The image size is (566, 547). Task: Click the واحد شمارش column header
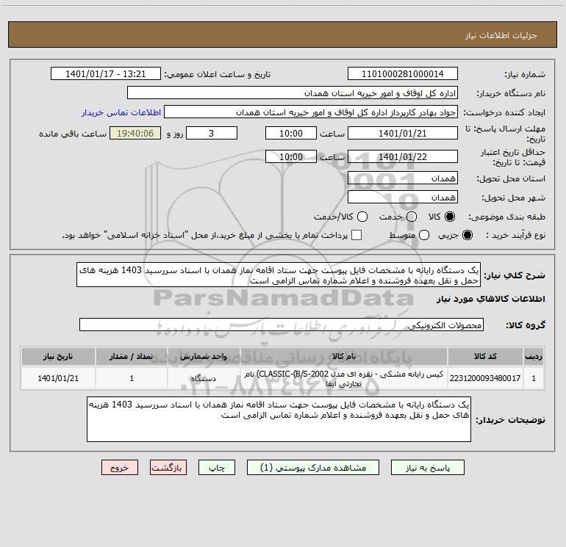tap(204, 356)
